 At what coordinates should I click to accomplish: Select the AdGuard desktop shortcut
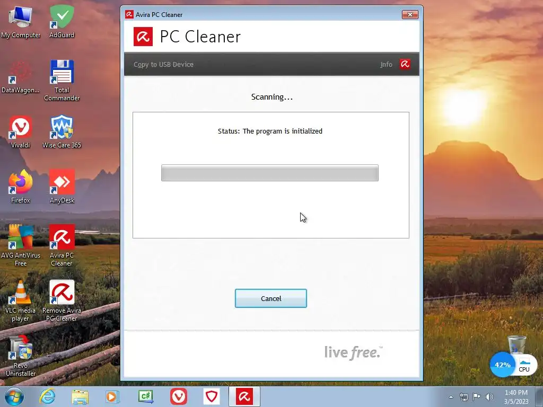[x=62, y=21]
